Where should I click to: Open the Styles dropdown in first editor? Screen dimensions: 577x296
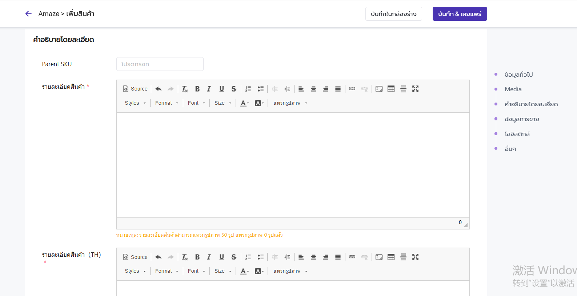click(135, 103)
